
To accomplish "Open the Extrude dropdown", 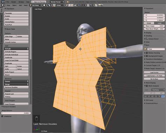I will (x=16, y=49).
